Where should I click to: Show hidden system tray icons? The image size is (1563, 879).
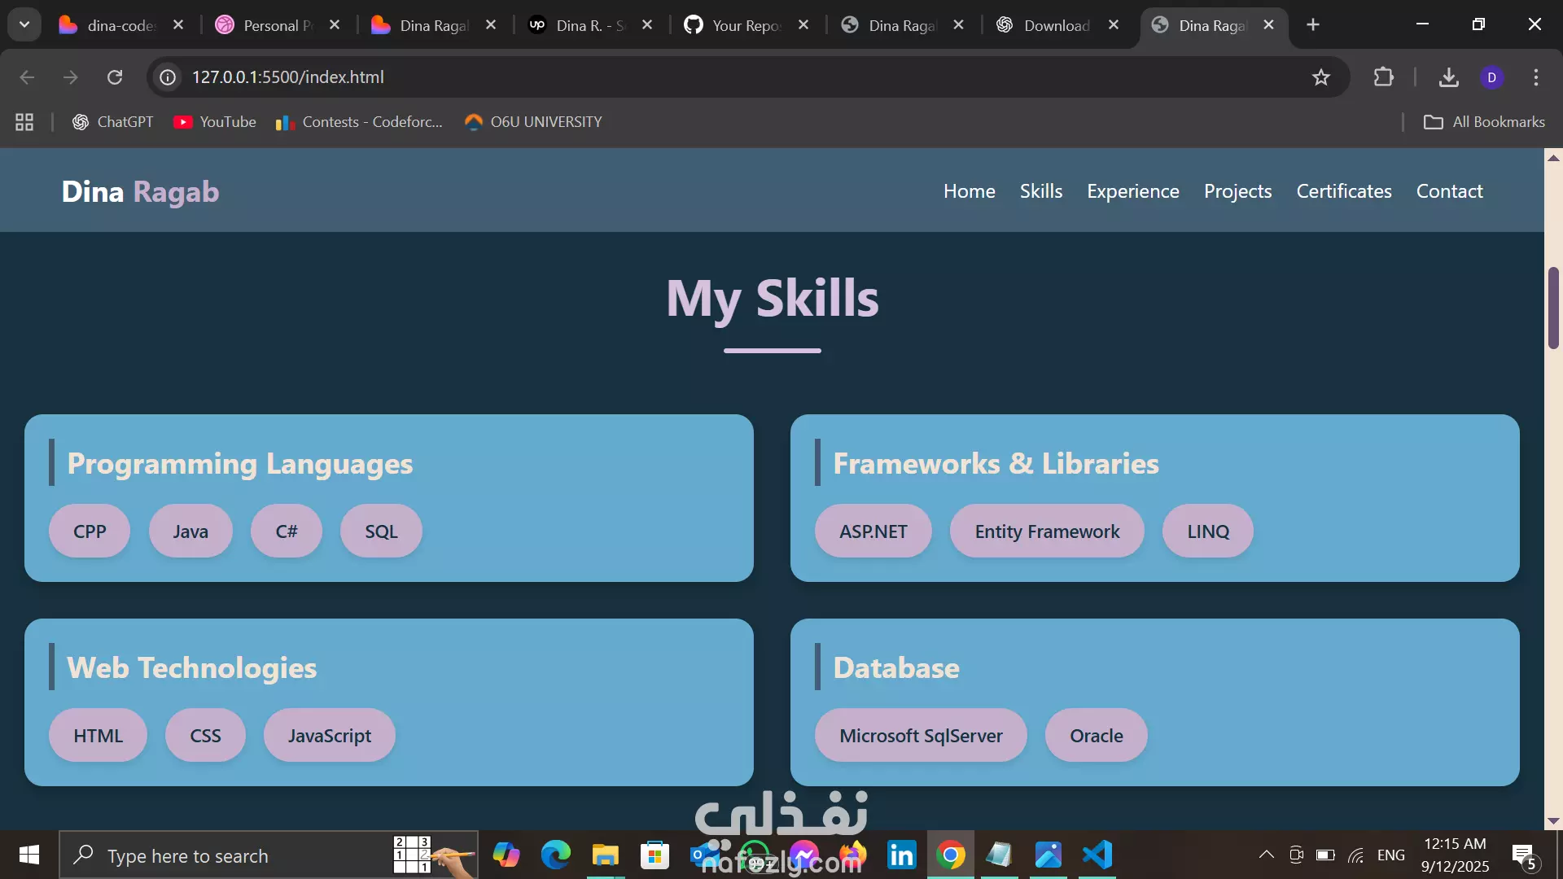coord(1266,855)
